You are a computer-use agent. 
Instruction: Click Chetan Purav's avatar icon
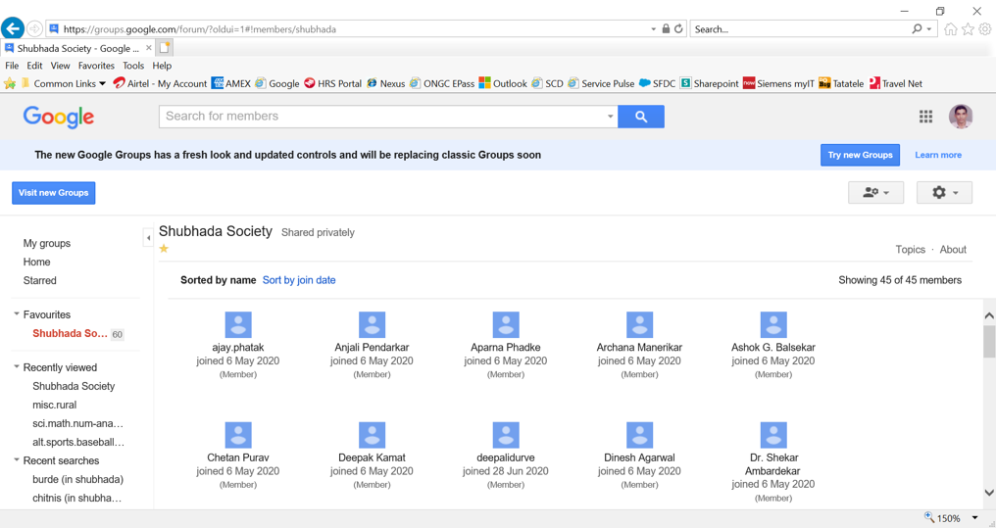(x=238, y=435)
